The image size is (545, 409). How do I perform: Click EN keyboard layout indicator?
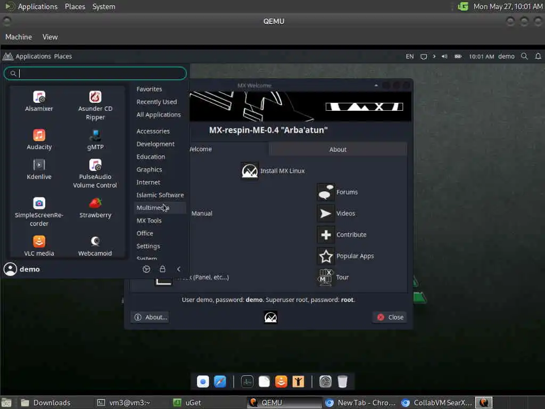pos(410,56)
